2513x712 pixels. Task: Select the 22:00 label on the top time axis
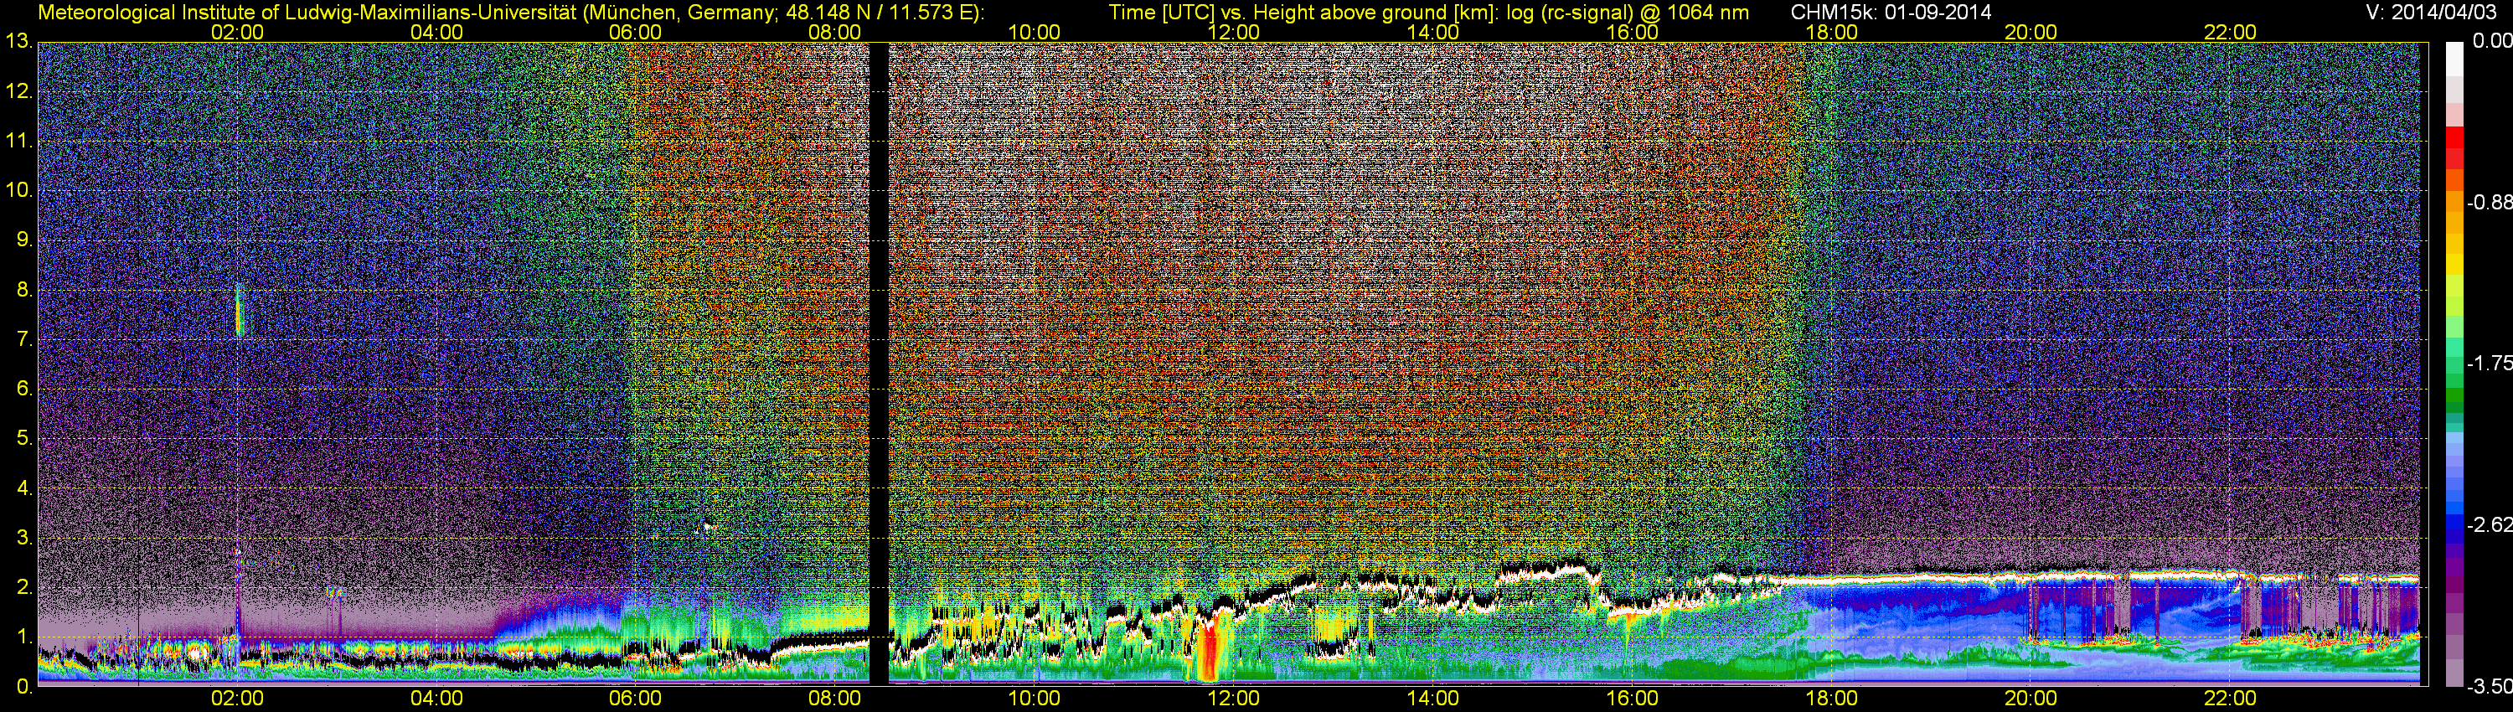2230,32
